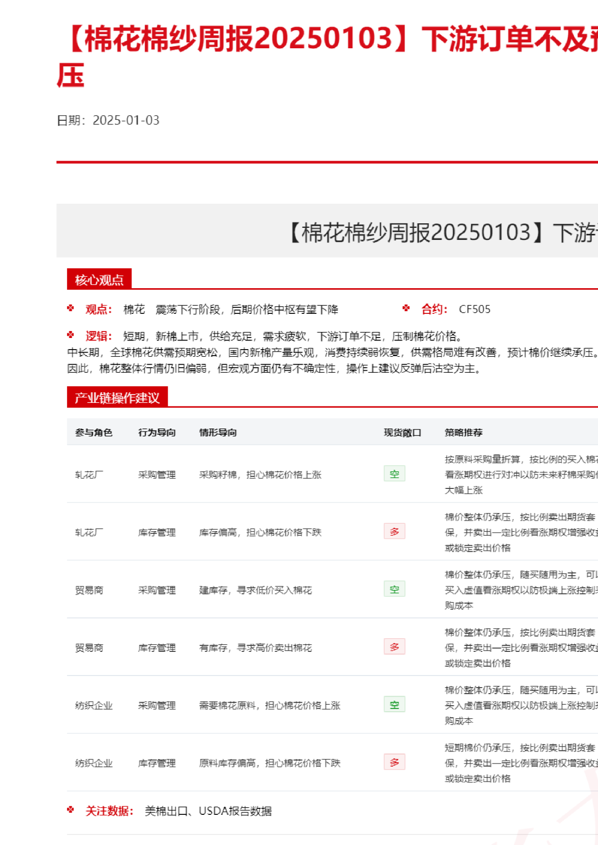Select the red 多 badge in 贸易商 库存管理 row
Image resolution: width=598 pixels, height=845 pixels.
coord(394,647)
